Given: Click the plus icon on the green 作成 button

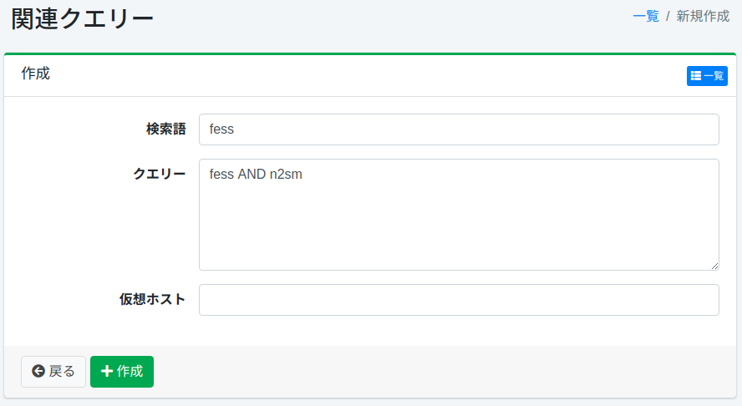Looking at the screenshot, I should [x=107, y=372].
